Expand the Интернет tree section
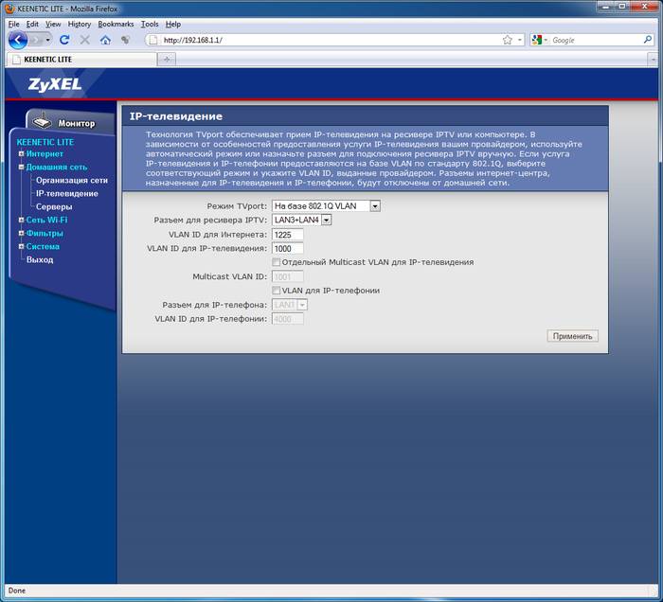This screenshot has height=602, width=663. 21,153
